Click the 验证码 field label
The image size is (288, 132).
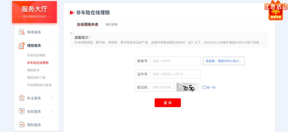[x=142, y=88]
